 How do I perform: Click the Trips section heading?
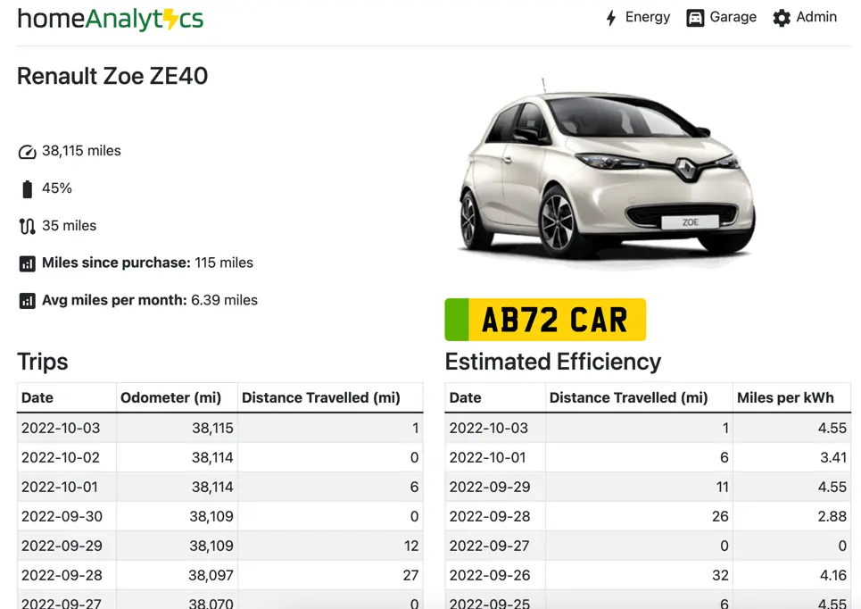click(x=42, y=362)
